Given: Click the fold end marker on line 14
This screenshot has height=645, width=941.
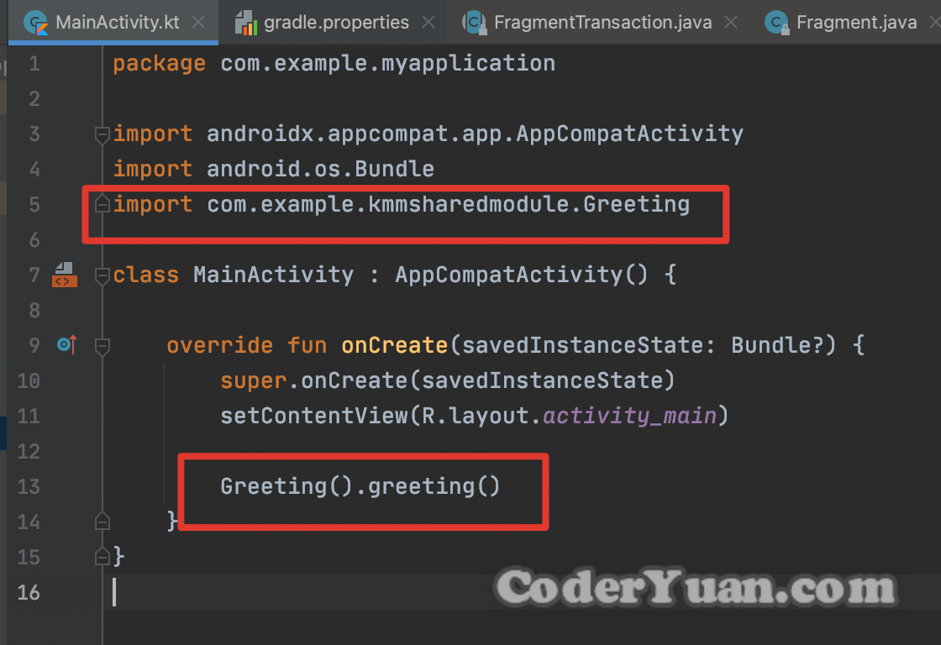Looking at the screenshot, I should 102,522.
